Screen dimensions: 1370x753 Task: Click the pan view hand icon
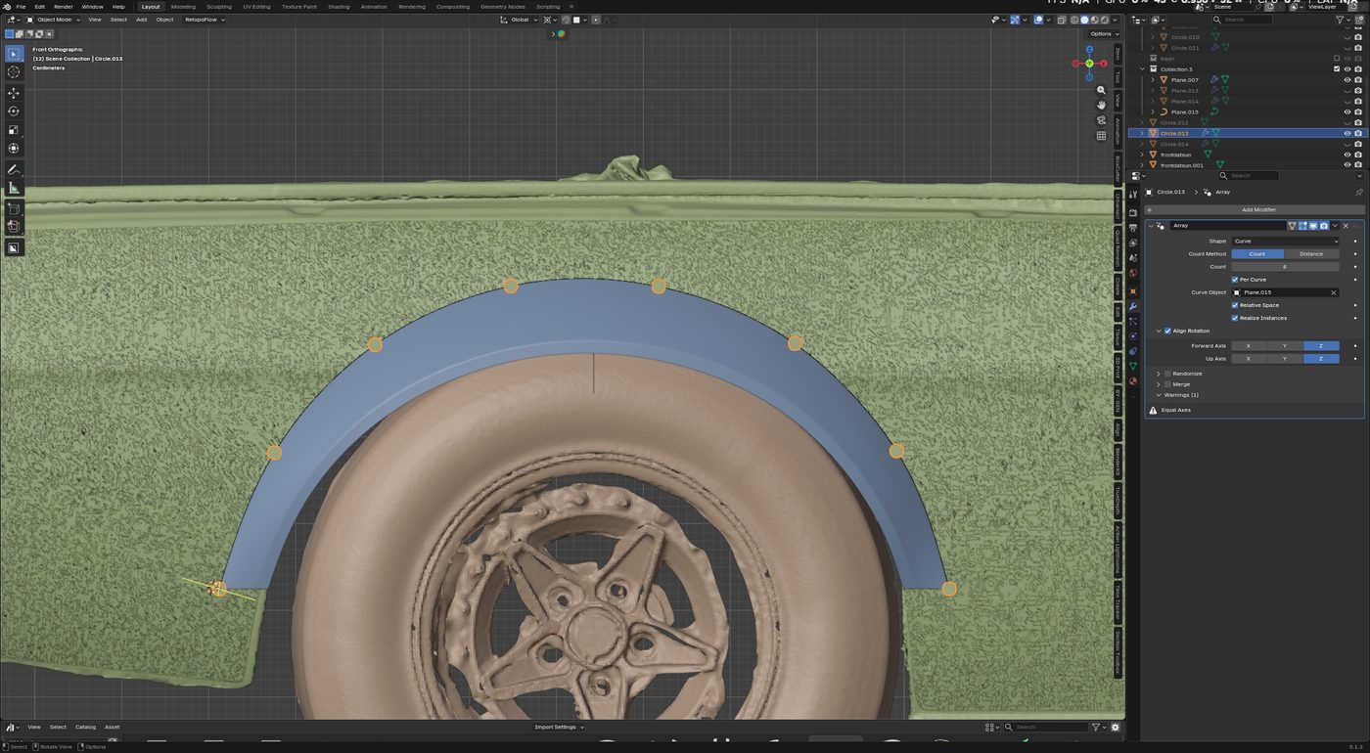pyautogui.click(x=1101, y=105)
